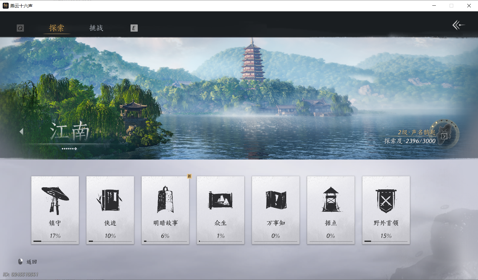Click the 2级·声名鹊起 rank text
The width and height of the screenshot is (478, 280).
(416, 132)
